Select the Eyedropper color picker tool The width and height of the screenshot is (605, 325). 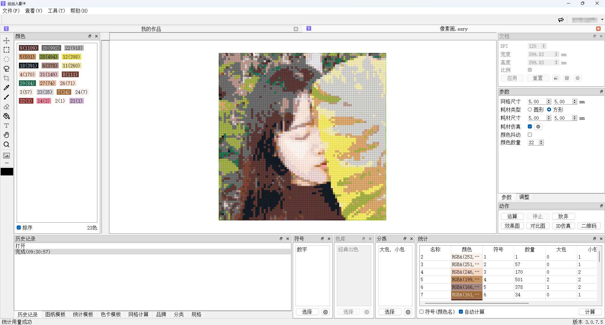tap(6, 88)
